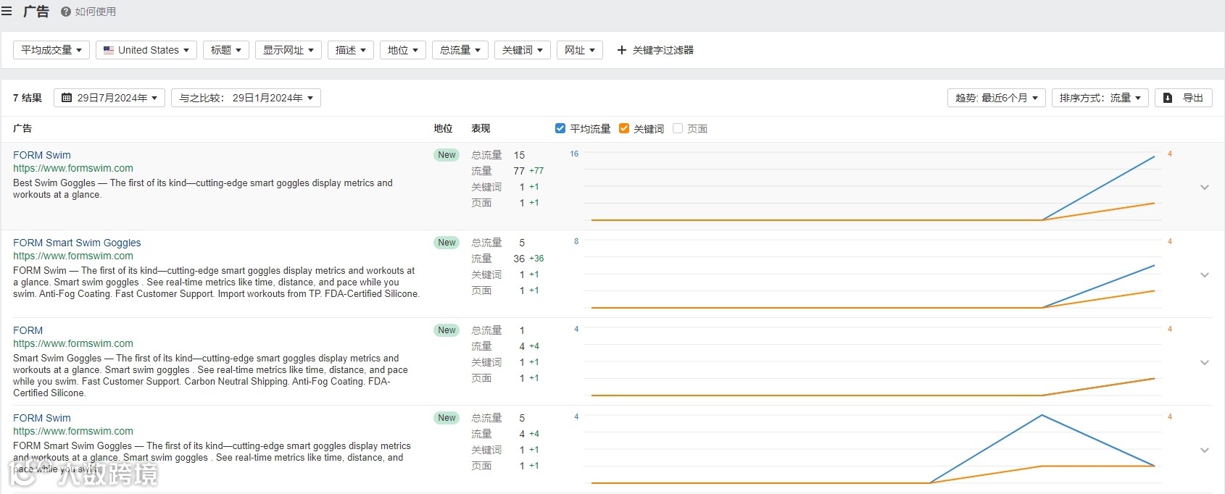Image resolution: width=1225 pixels, height=494 pixels.
Task: Click the +77 traffic change value
Action: click(x=536, y=171)
